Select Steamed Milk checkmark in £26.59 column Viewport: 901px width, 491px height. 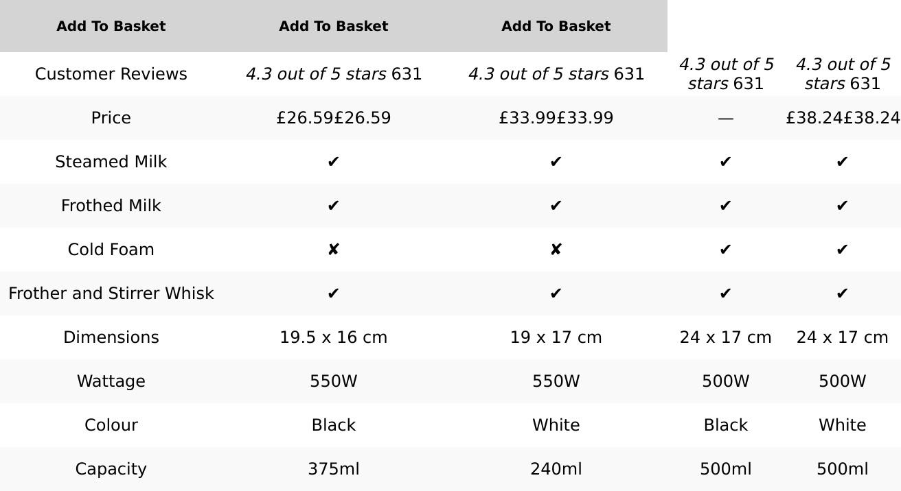pyautogui.click(x=333, y=162)
